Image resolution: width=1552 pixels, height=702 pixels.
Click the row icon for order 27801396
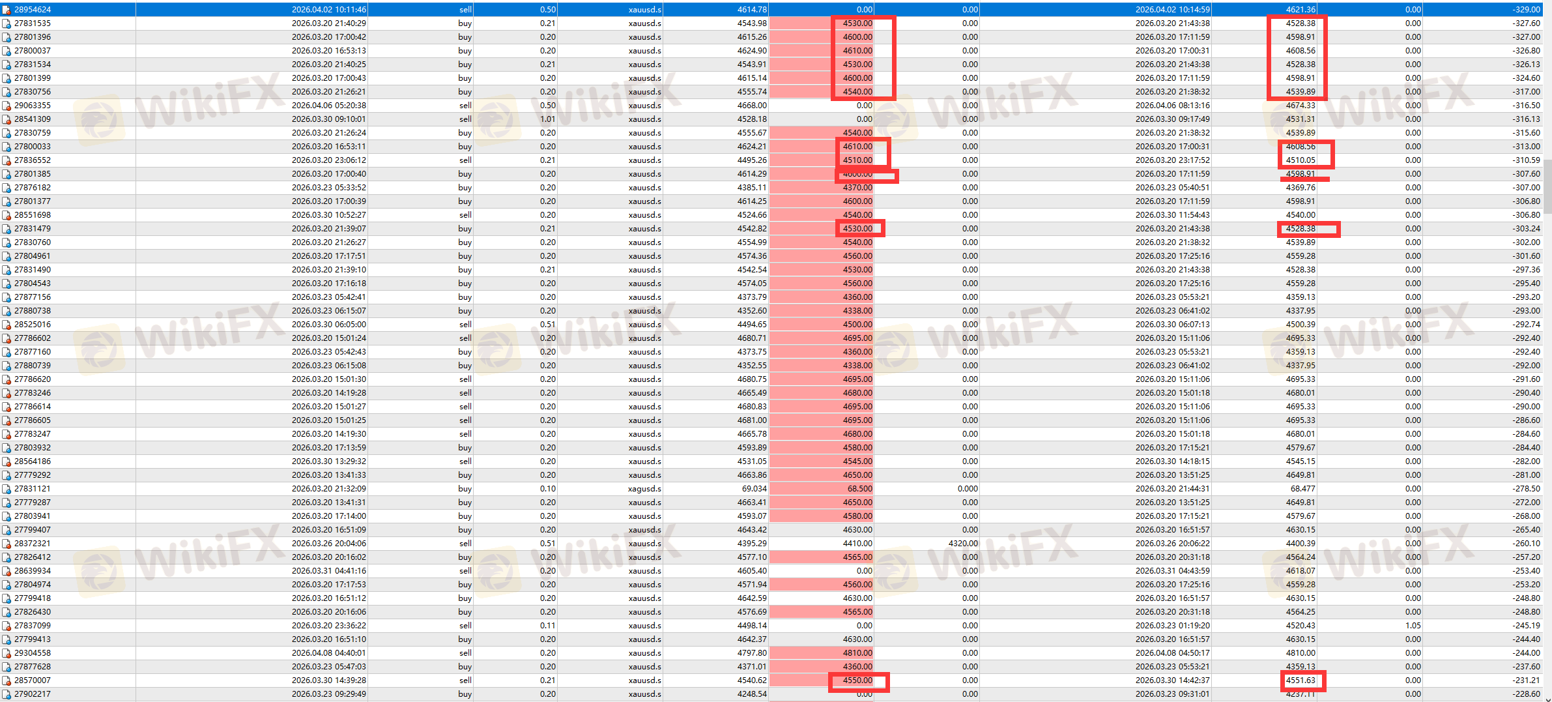[x=7, y=37]
